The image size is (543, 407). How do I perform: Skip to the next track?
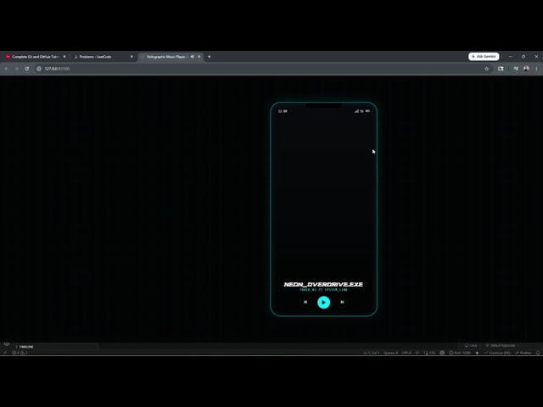[342, 302]
